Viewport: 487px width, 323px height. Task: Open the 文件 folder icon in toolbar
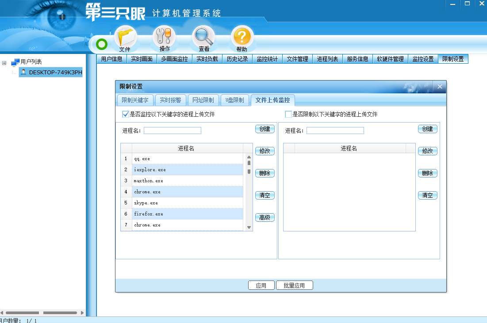[125, 38]
